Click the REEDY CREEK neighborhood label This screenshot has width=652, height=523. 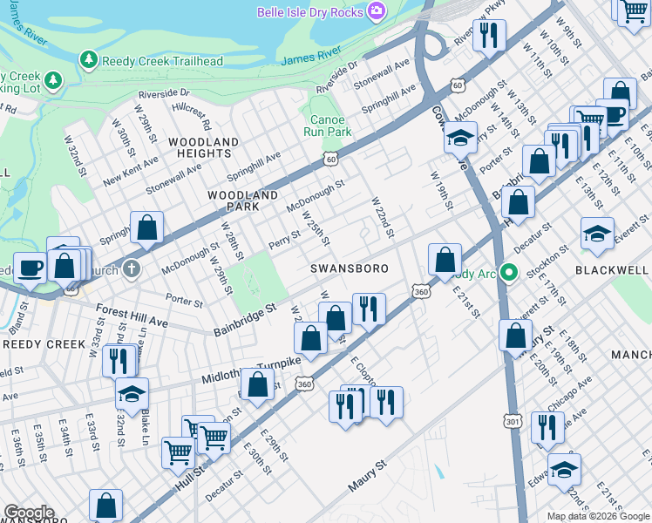tap(44, 344)
